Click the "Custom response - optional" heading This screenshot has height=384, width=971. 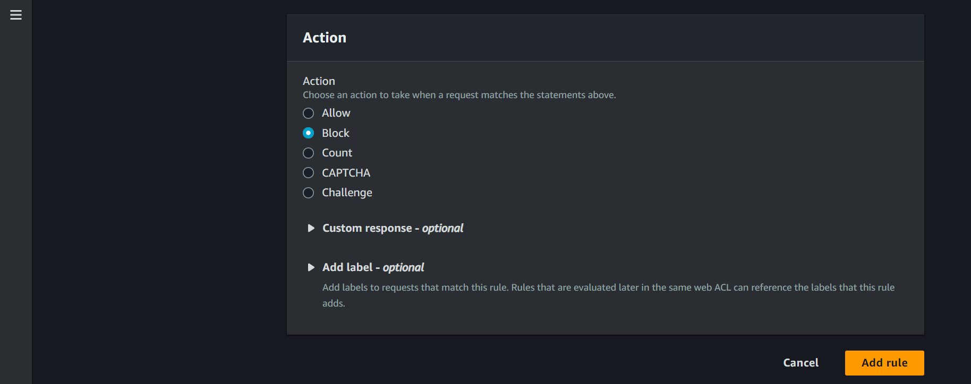click(393, 228)
